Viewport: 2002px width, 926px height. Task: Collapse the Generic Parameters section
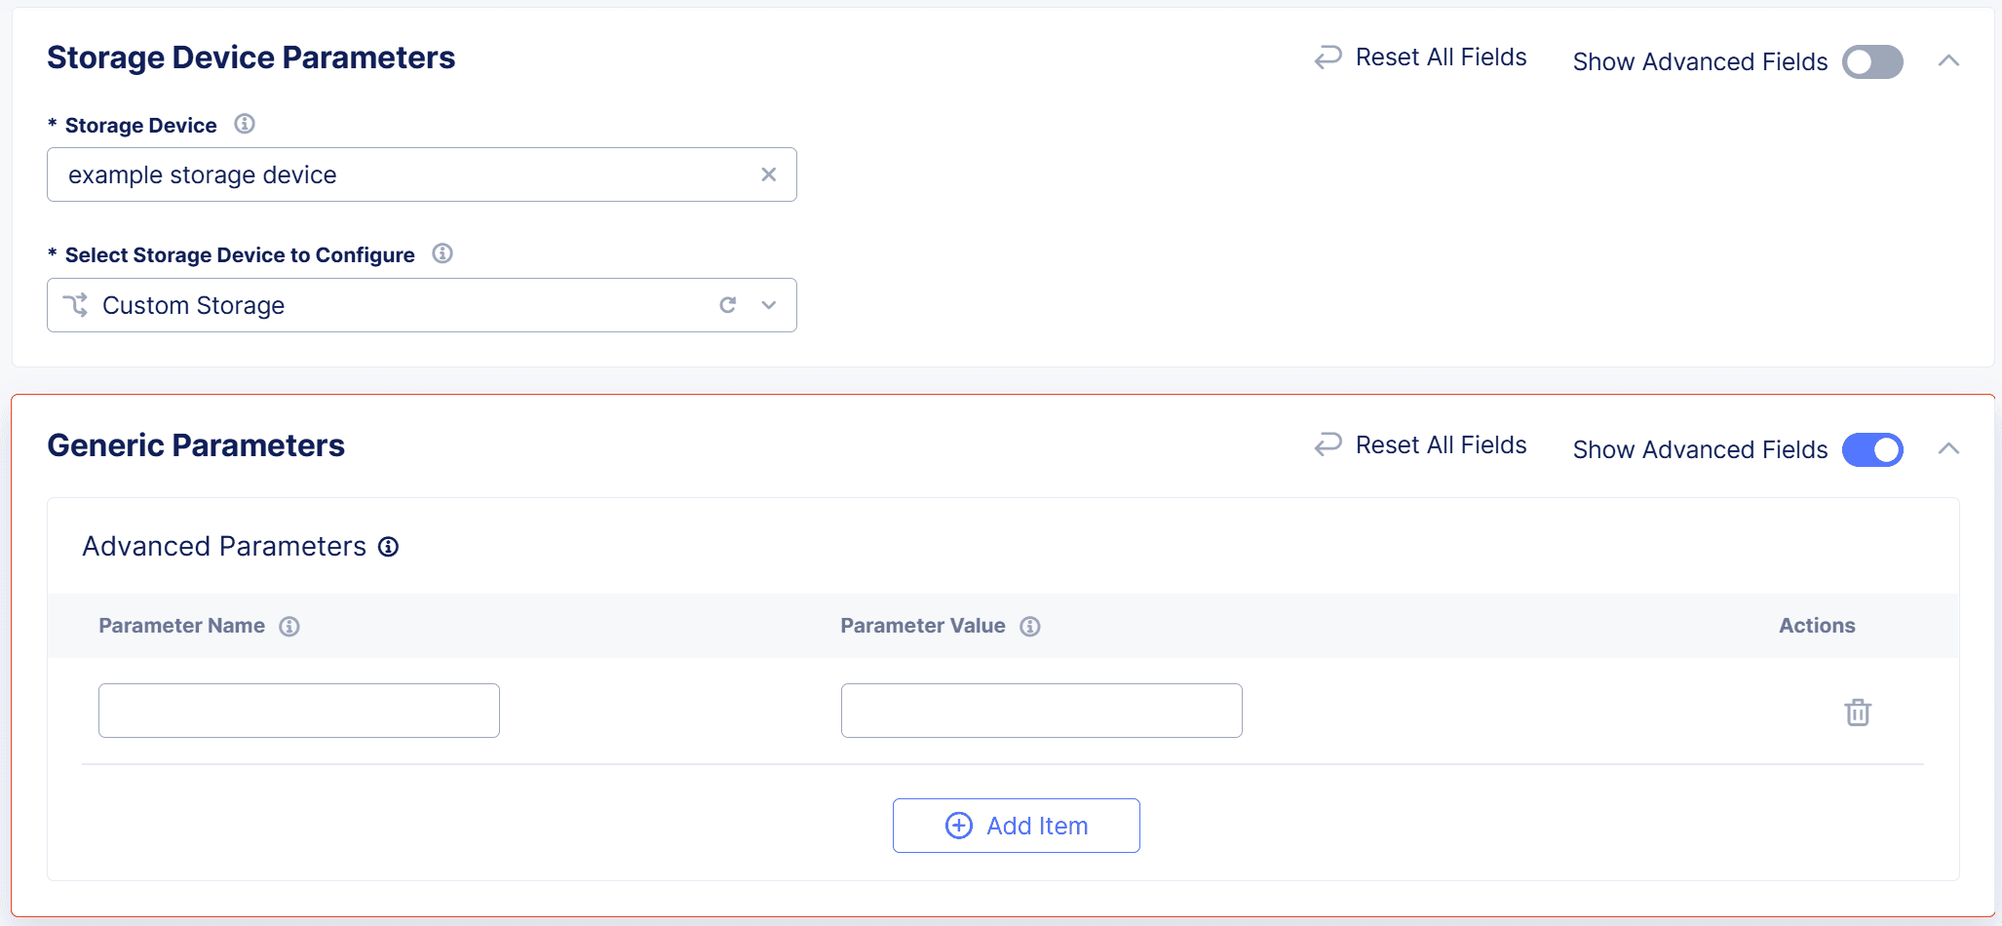tap(1949, 448)
